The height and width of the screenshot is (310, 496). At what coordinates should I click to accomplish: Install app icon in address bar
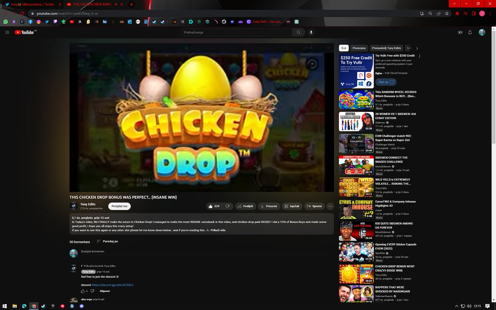coord(422,14)
